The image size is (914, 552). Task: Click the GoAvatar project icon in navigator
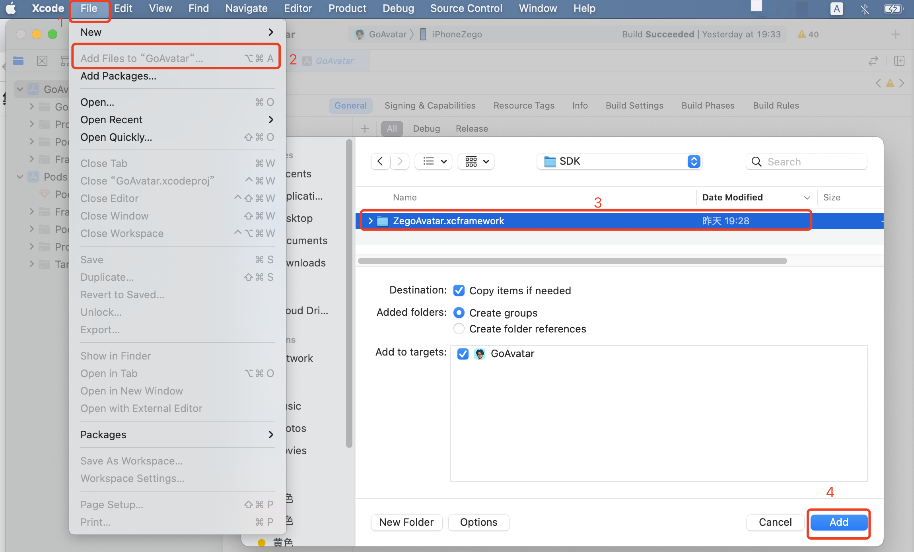pyautogui.click(x=33, y=89)
